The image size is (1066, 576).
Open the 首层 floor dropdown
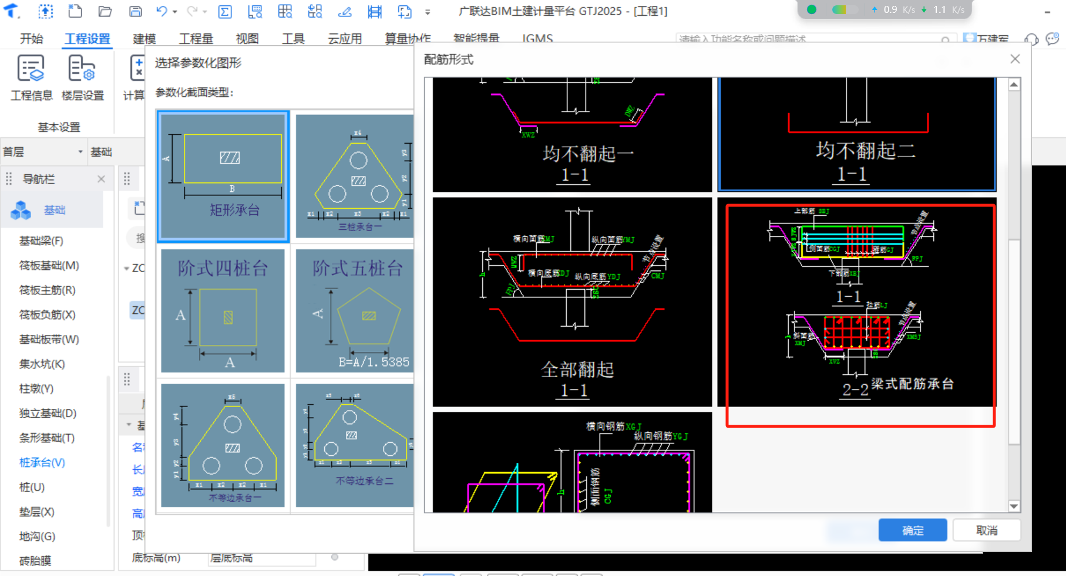click(x=80, y=152)
